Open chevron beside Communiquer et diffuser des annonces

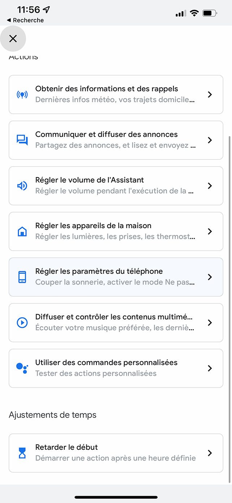coord(210,140)
